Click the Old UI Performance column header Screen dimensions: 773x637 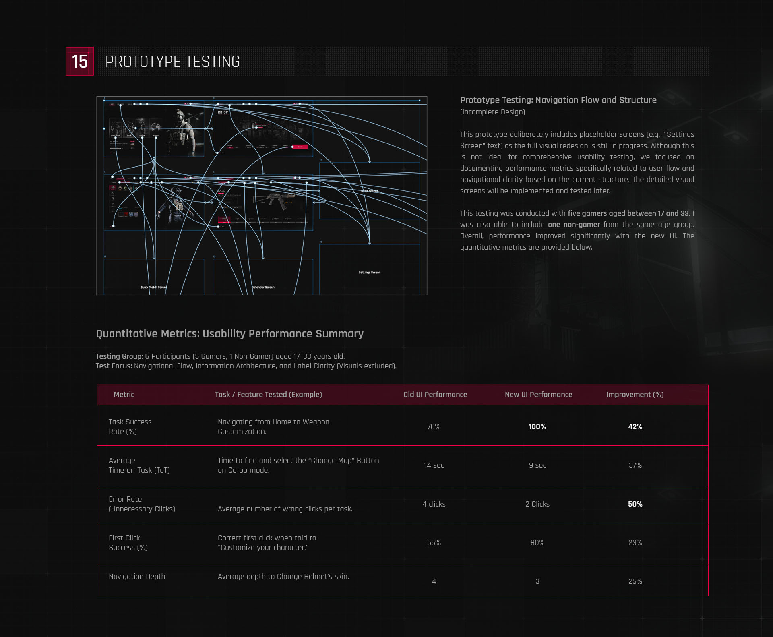[x=435, y=395]
